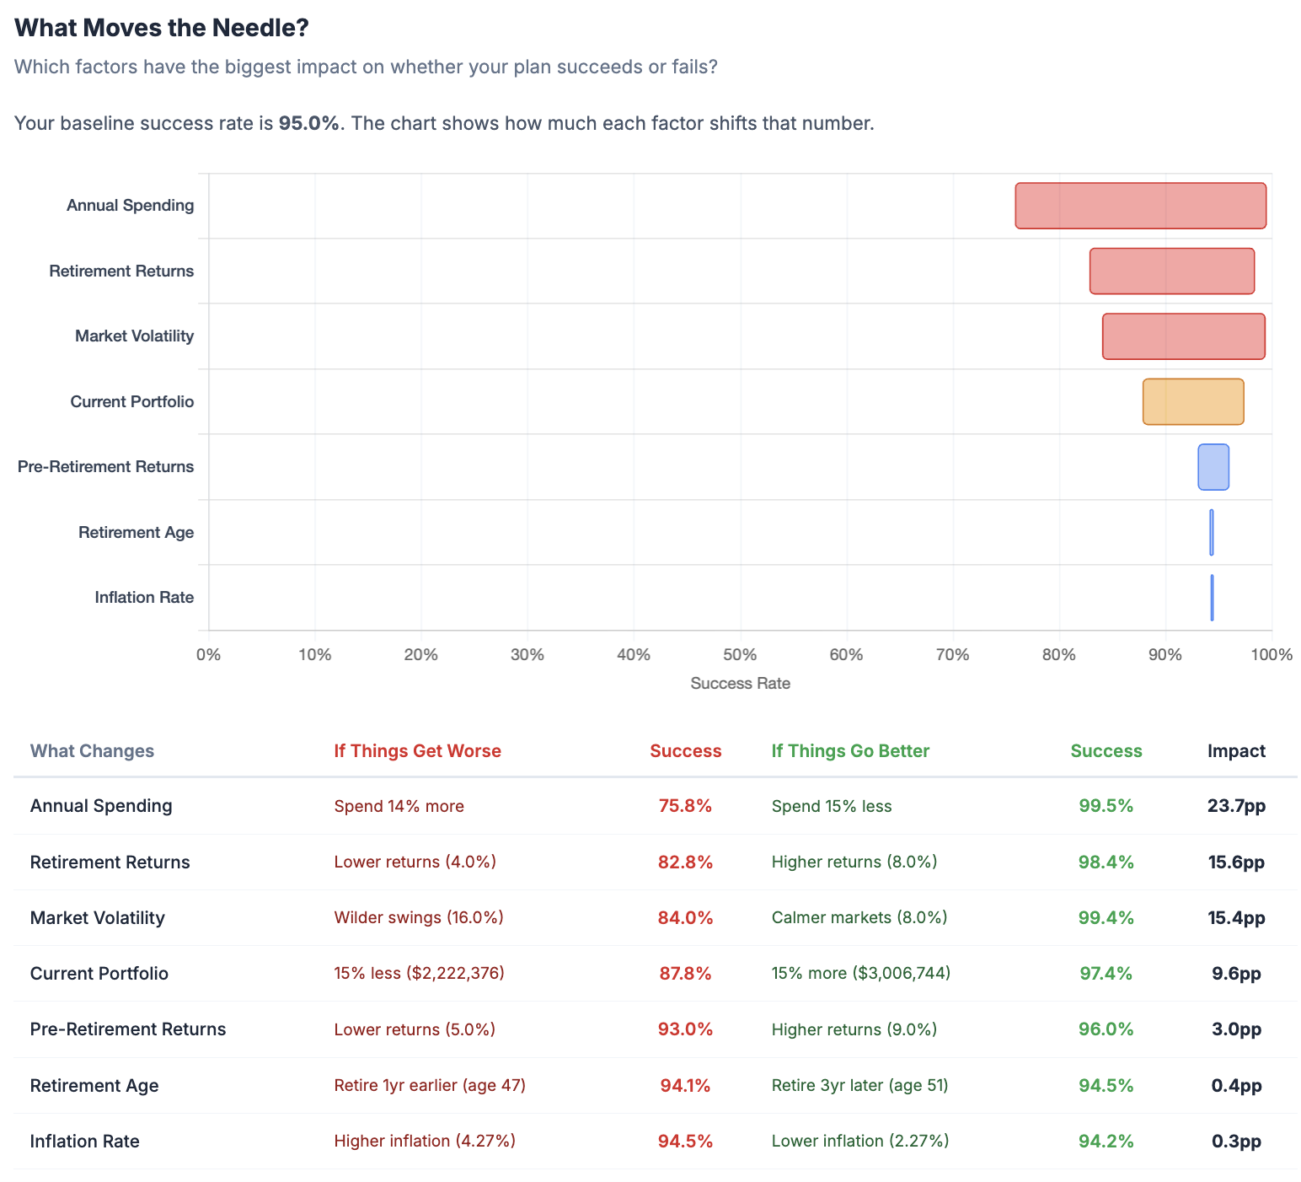Click the 'What Changes' column header
1301x1182 pixels.
click(x=92, y=751)
